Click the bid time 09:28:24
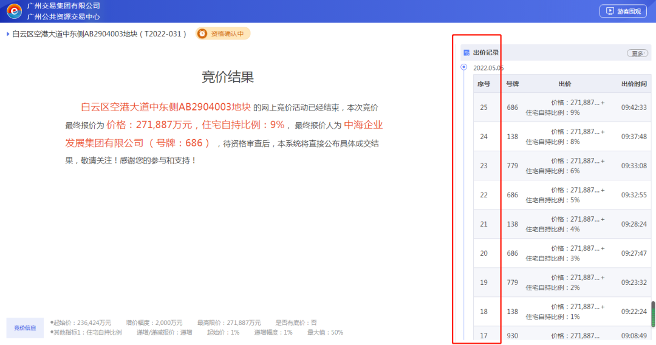656x345 pixels. point(634,224)
